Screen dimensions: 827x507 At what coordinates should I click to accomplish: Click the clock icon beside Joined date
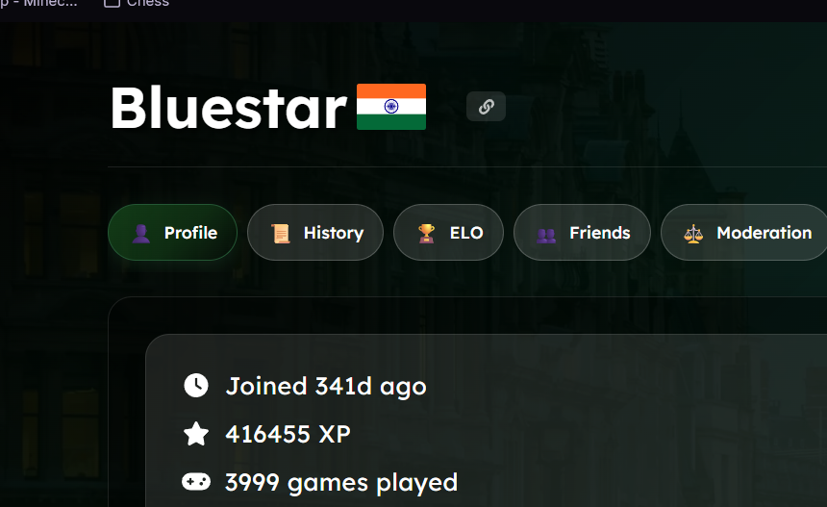point(196,386)
